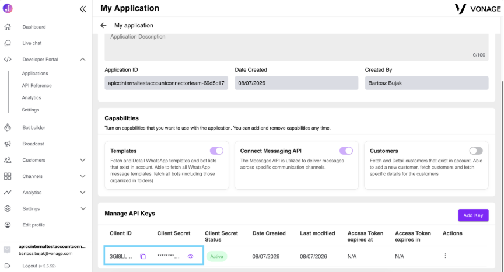
Task: Expand the Customers sidebar menu
Action: click(83, 160)
